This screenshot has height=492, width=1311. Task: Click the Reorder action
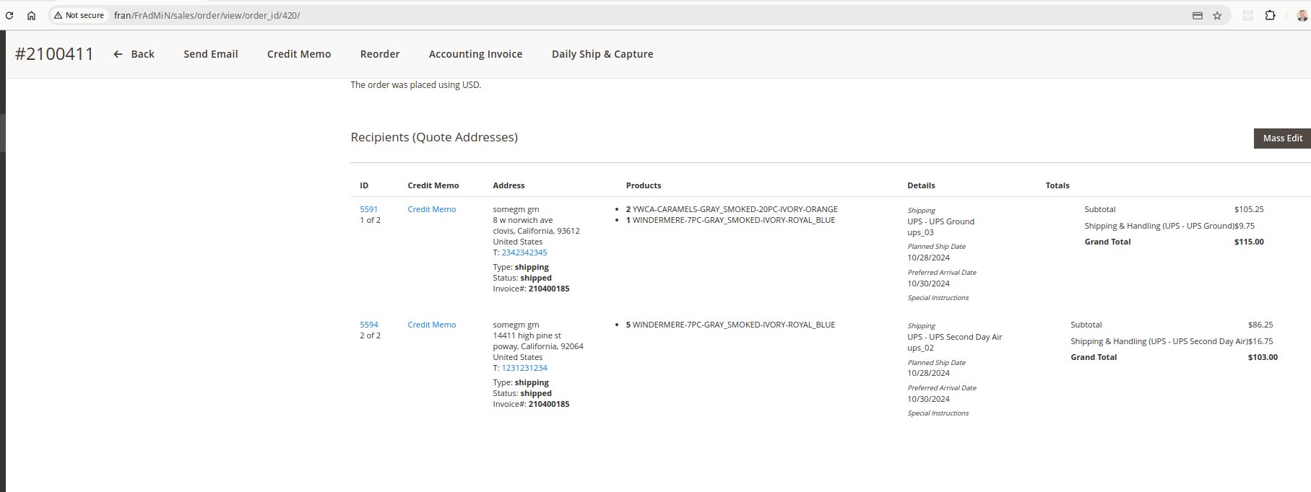pos(380,54)
